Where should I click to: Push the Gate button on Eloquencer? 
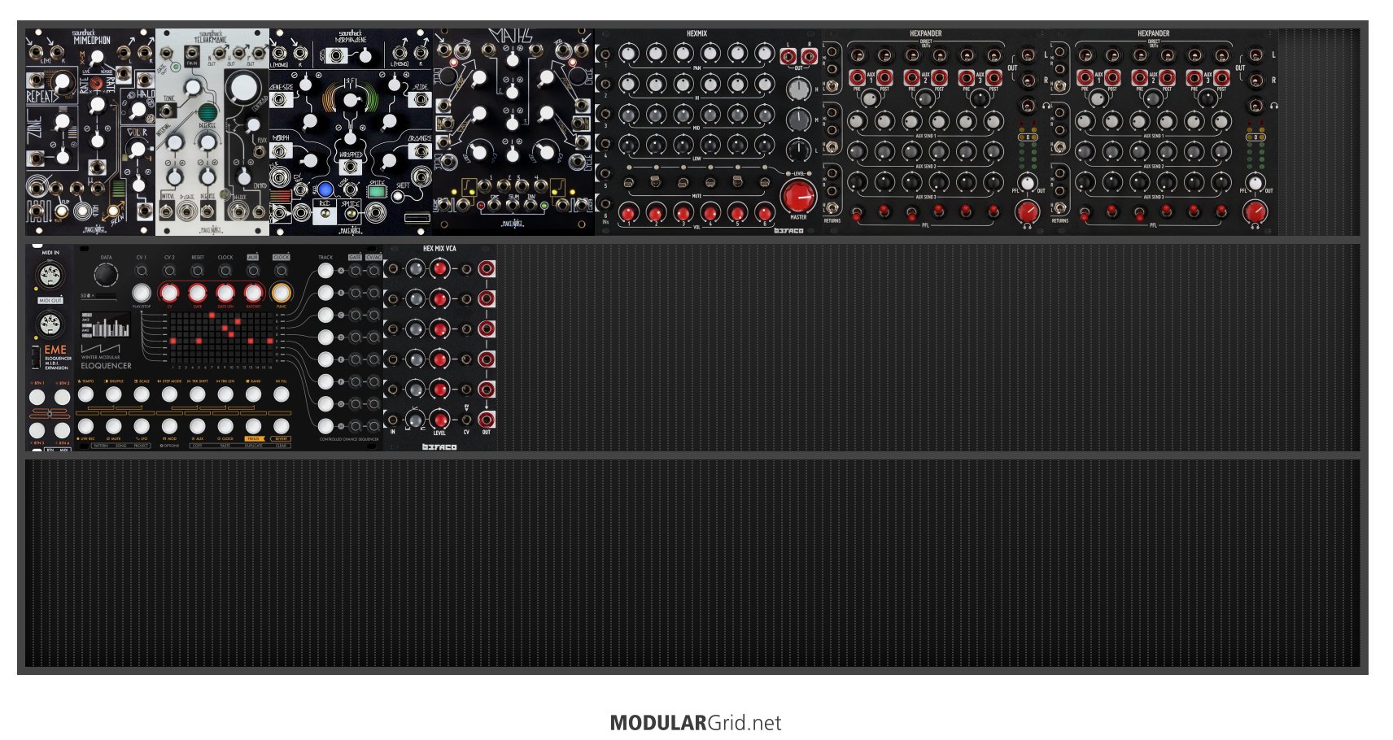click(198, 293)
